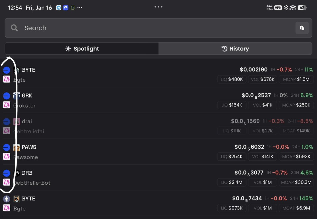This screenshot has height=219, width=317.
Task: Click the 24H -8.5% change value
Action: (305, 121)
